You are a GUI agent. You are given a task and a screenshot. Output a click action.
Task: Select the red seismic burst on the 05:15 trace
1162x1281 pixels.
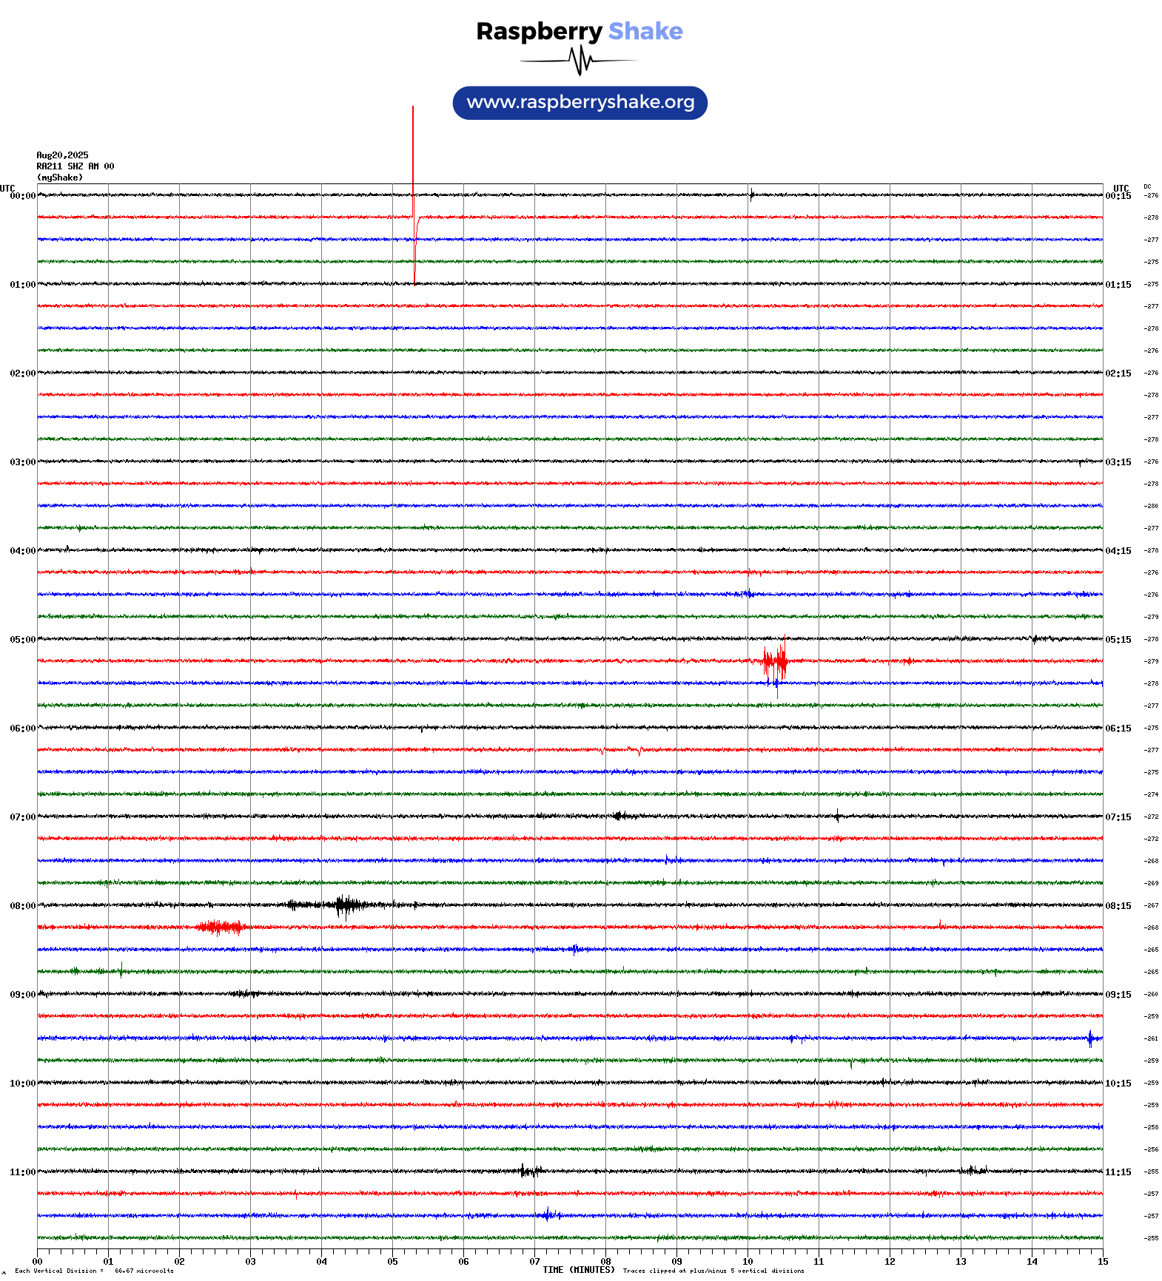(775, 660)
